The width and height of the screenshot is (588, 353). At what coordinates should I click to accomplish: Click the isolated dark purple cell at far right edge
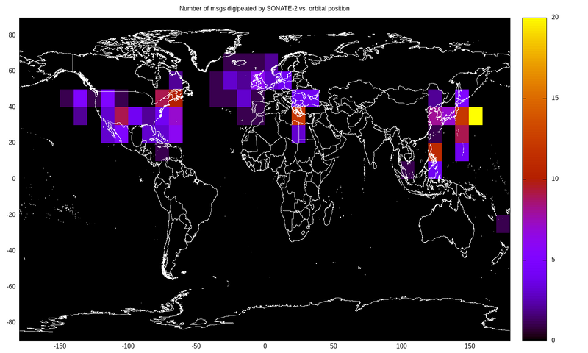503,224
